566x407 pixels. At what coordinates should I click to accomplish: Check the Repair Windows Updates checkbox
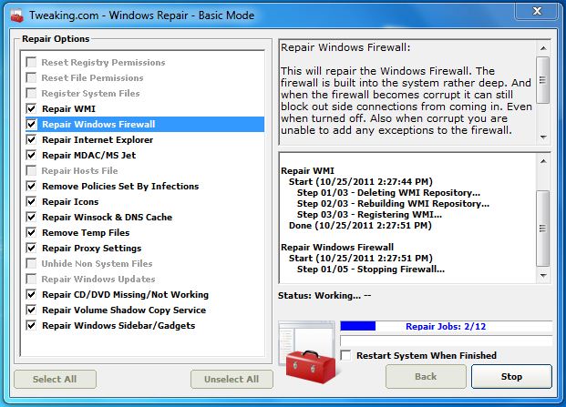click(31, 279)
